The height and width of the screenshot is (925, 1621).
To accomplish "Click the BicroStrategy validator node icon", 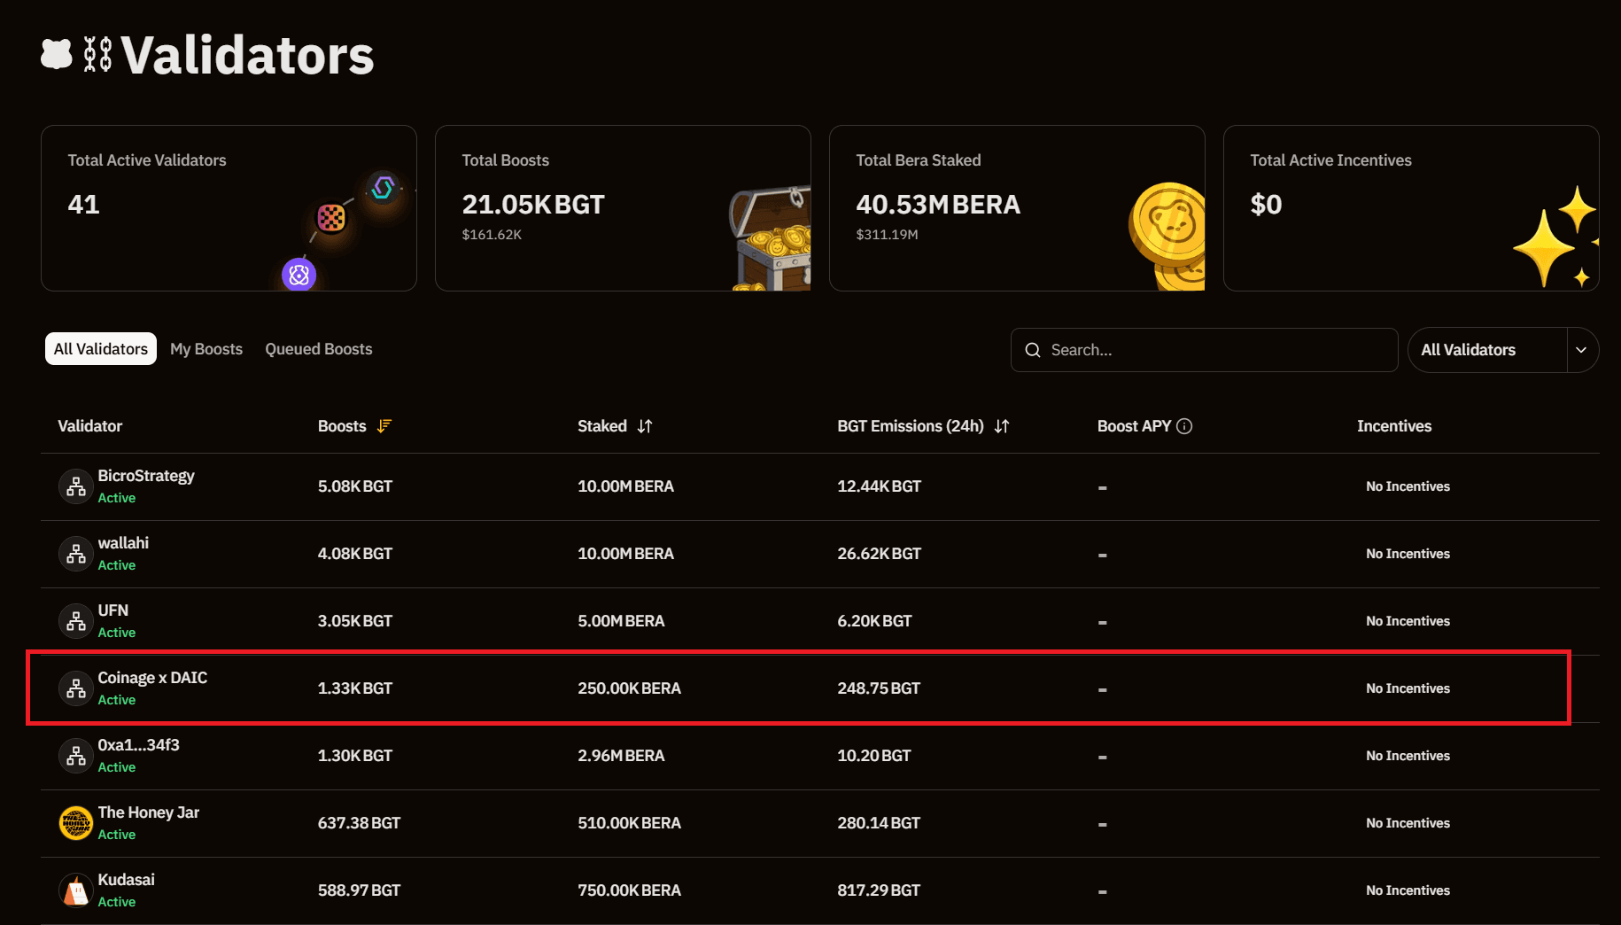I will point(75,486).
